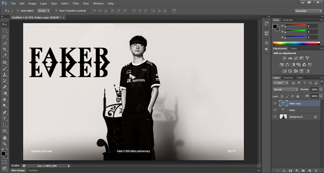Select the Eyedropper tool
324x173 pixels.
coord(4,56)
